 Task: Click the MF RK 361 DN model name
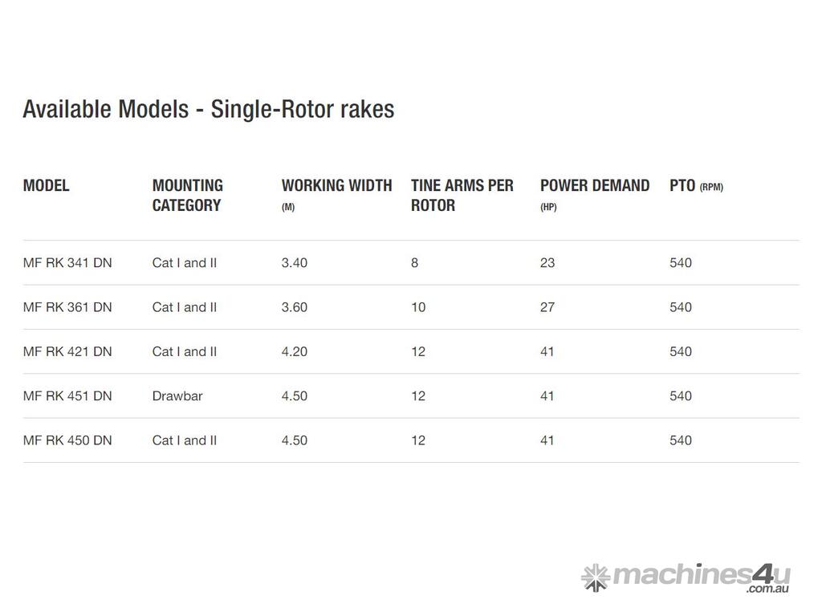click(67, 307)
